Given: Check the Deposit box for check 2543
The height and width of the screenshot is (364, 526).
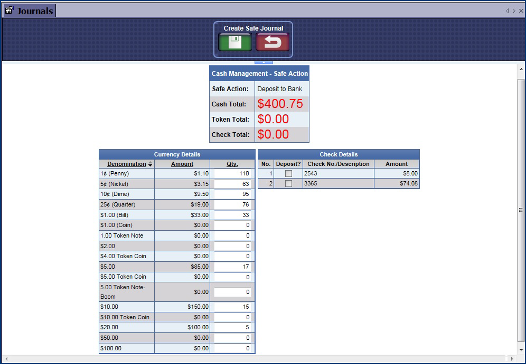Looking at the screenshot, I should [x=288, y=173].
